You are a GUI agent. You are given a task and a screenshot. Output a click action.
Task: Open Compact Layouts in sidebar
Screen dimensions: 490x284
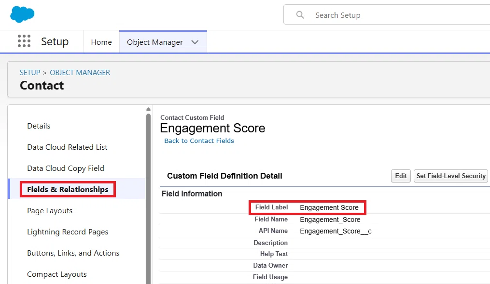pos(57,274)
